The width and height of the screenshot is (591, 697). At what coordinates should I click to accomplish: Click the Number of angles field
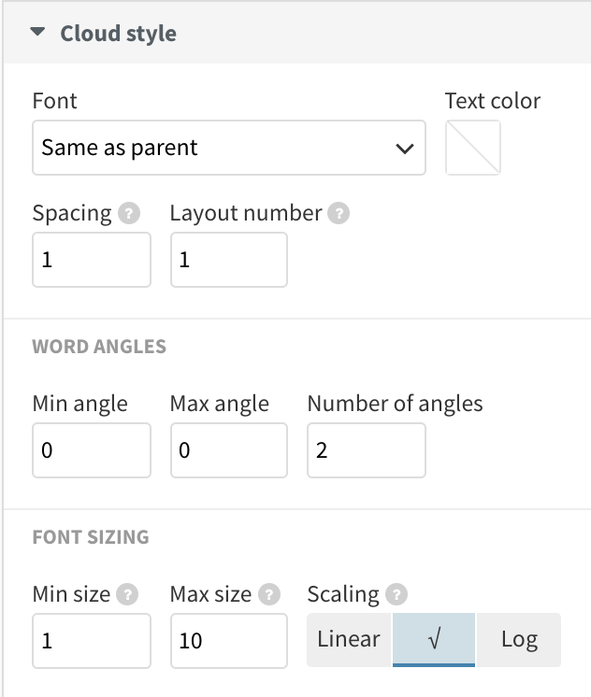point(367,450)
